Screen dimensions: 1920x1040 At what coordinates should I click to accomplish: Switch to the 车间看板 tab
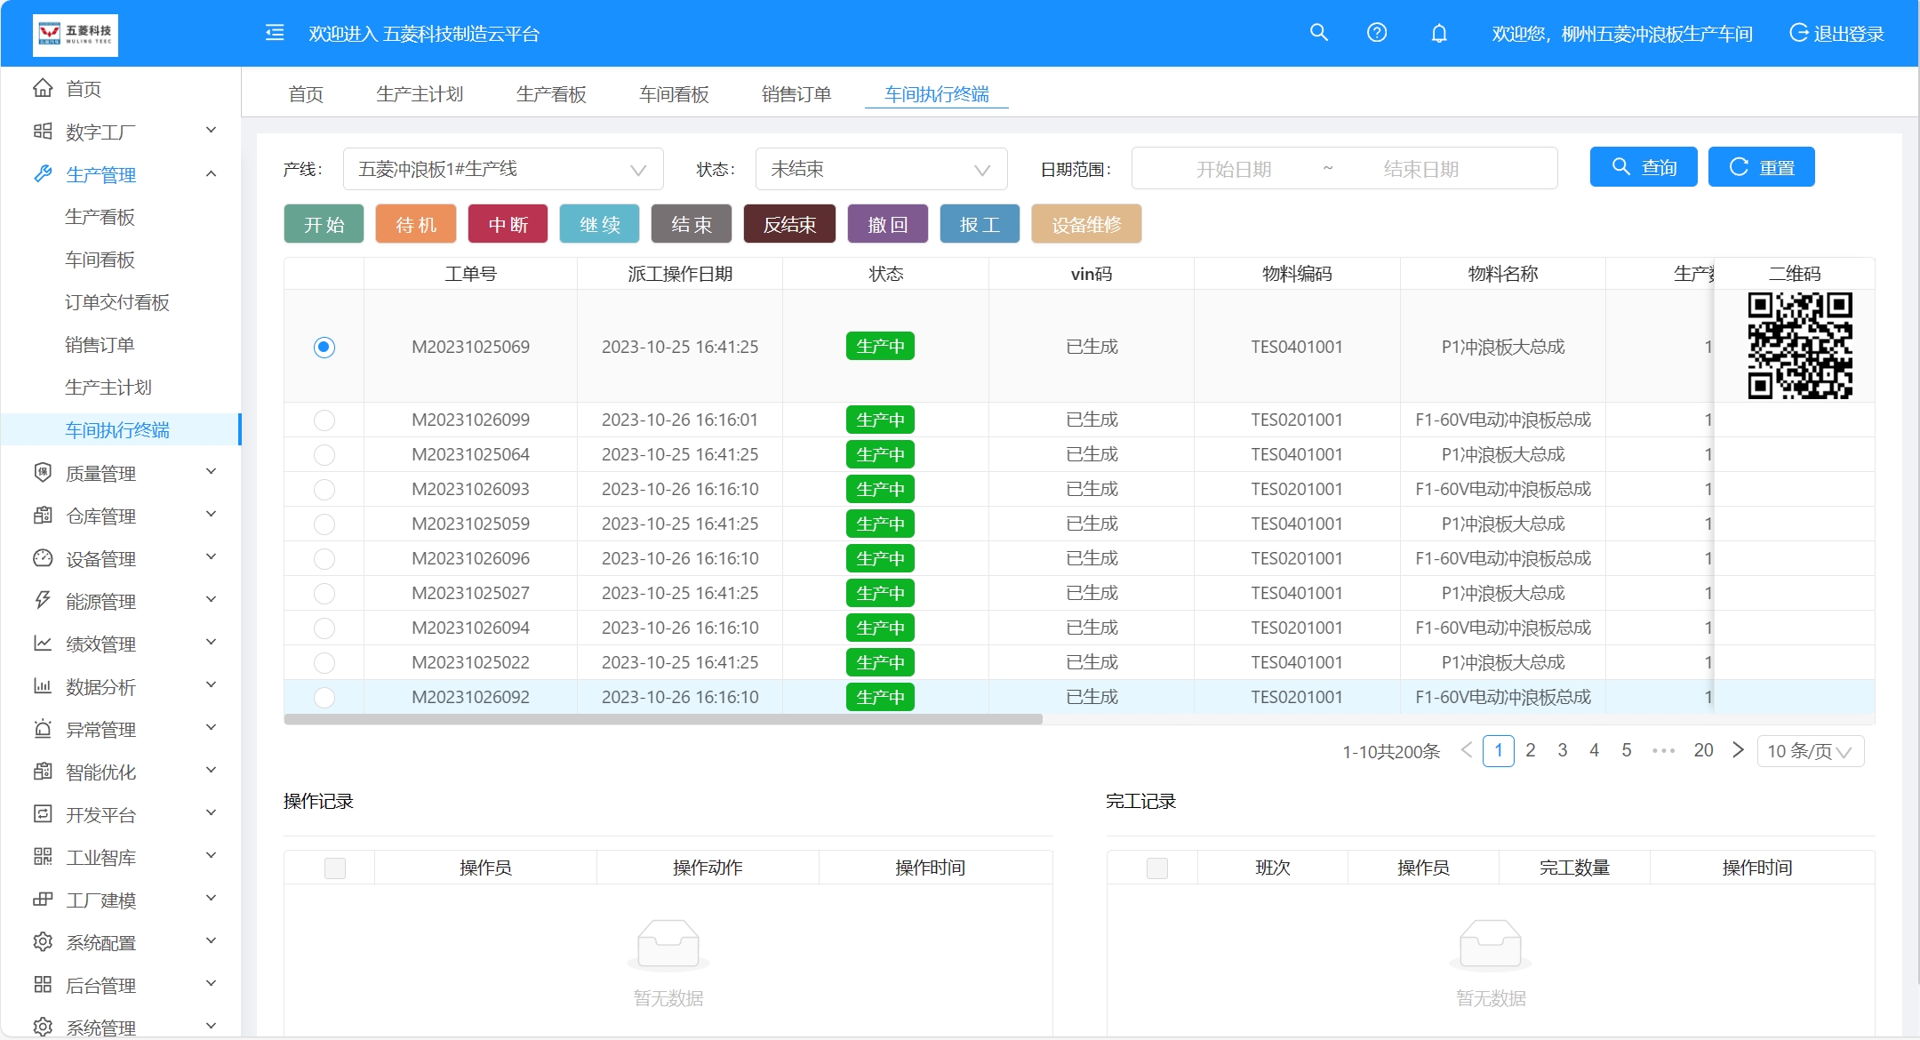point(674,94)
